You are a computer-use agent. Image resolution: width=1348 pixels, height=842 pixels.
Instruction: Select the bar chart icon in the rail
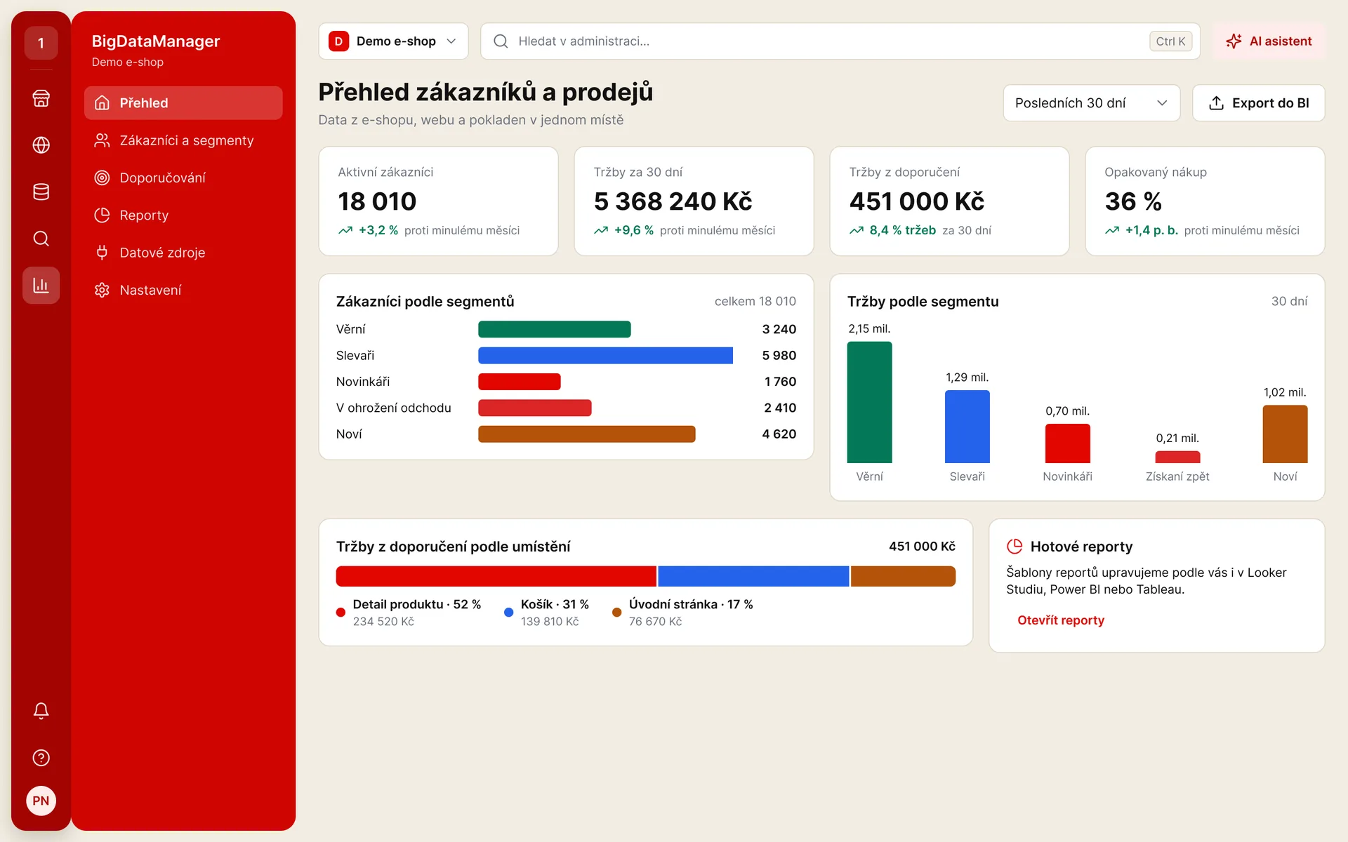tap(41, 286)
